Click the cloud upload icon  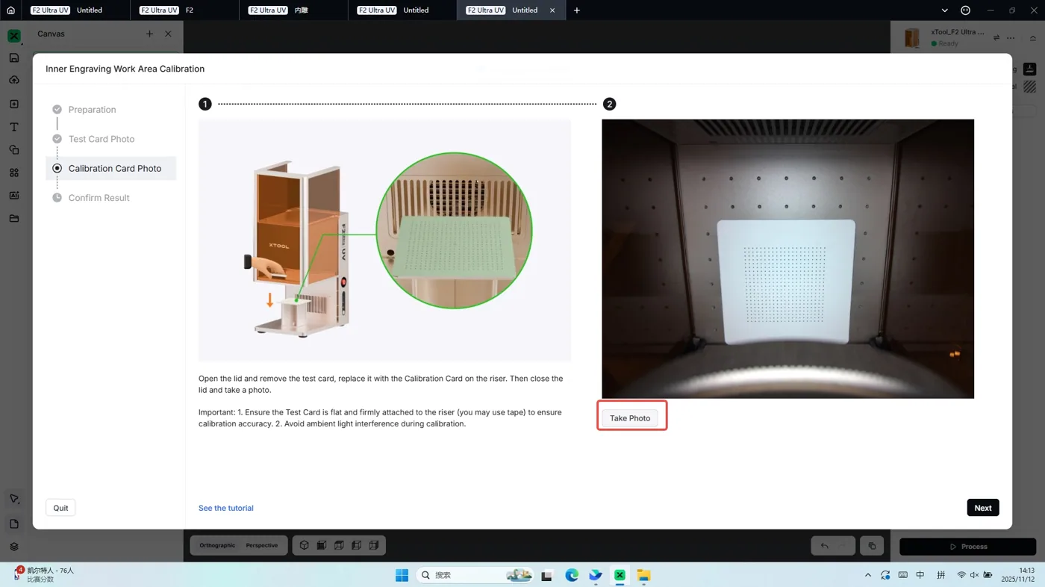pos(14,80)
